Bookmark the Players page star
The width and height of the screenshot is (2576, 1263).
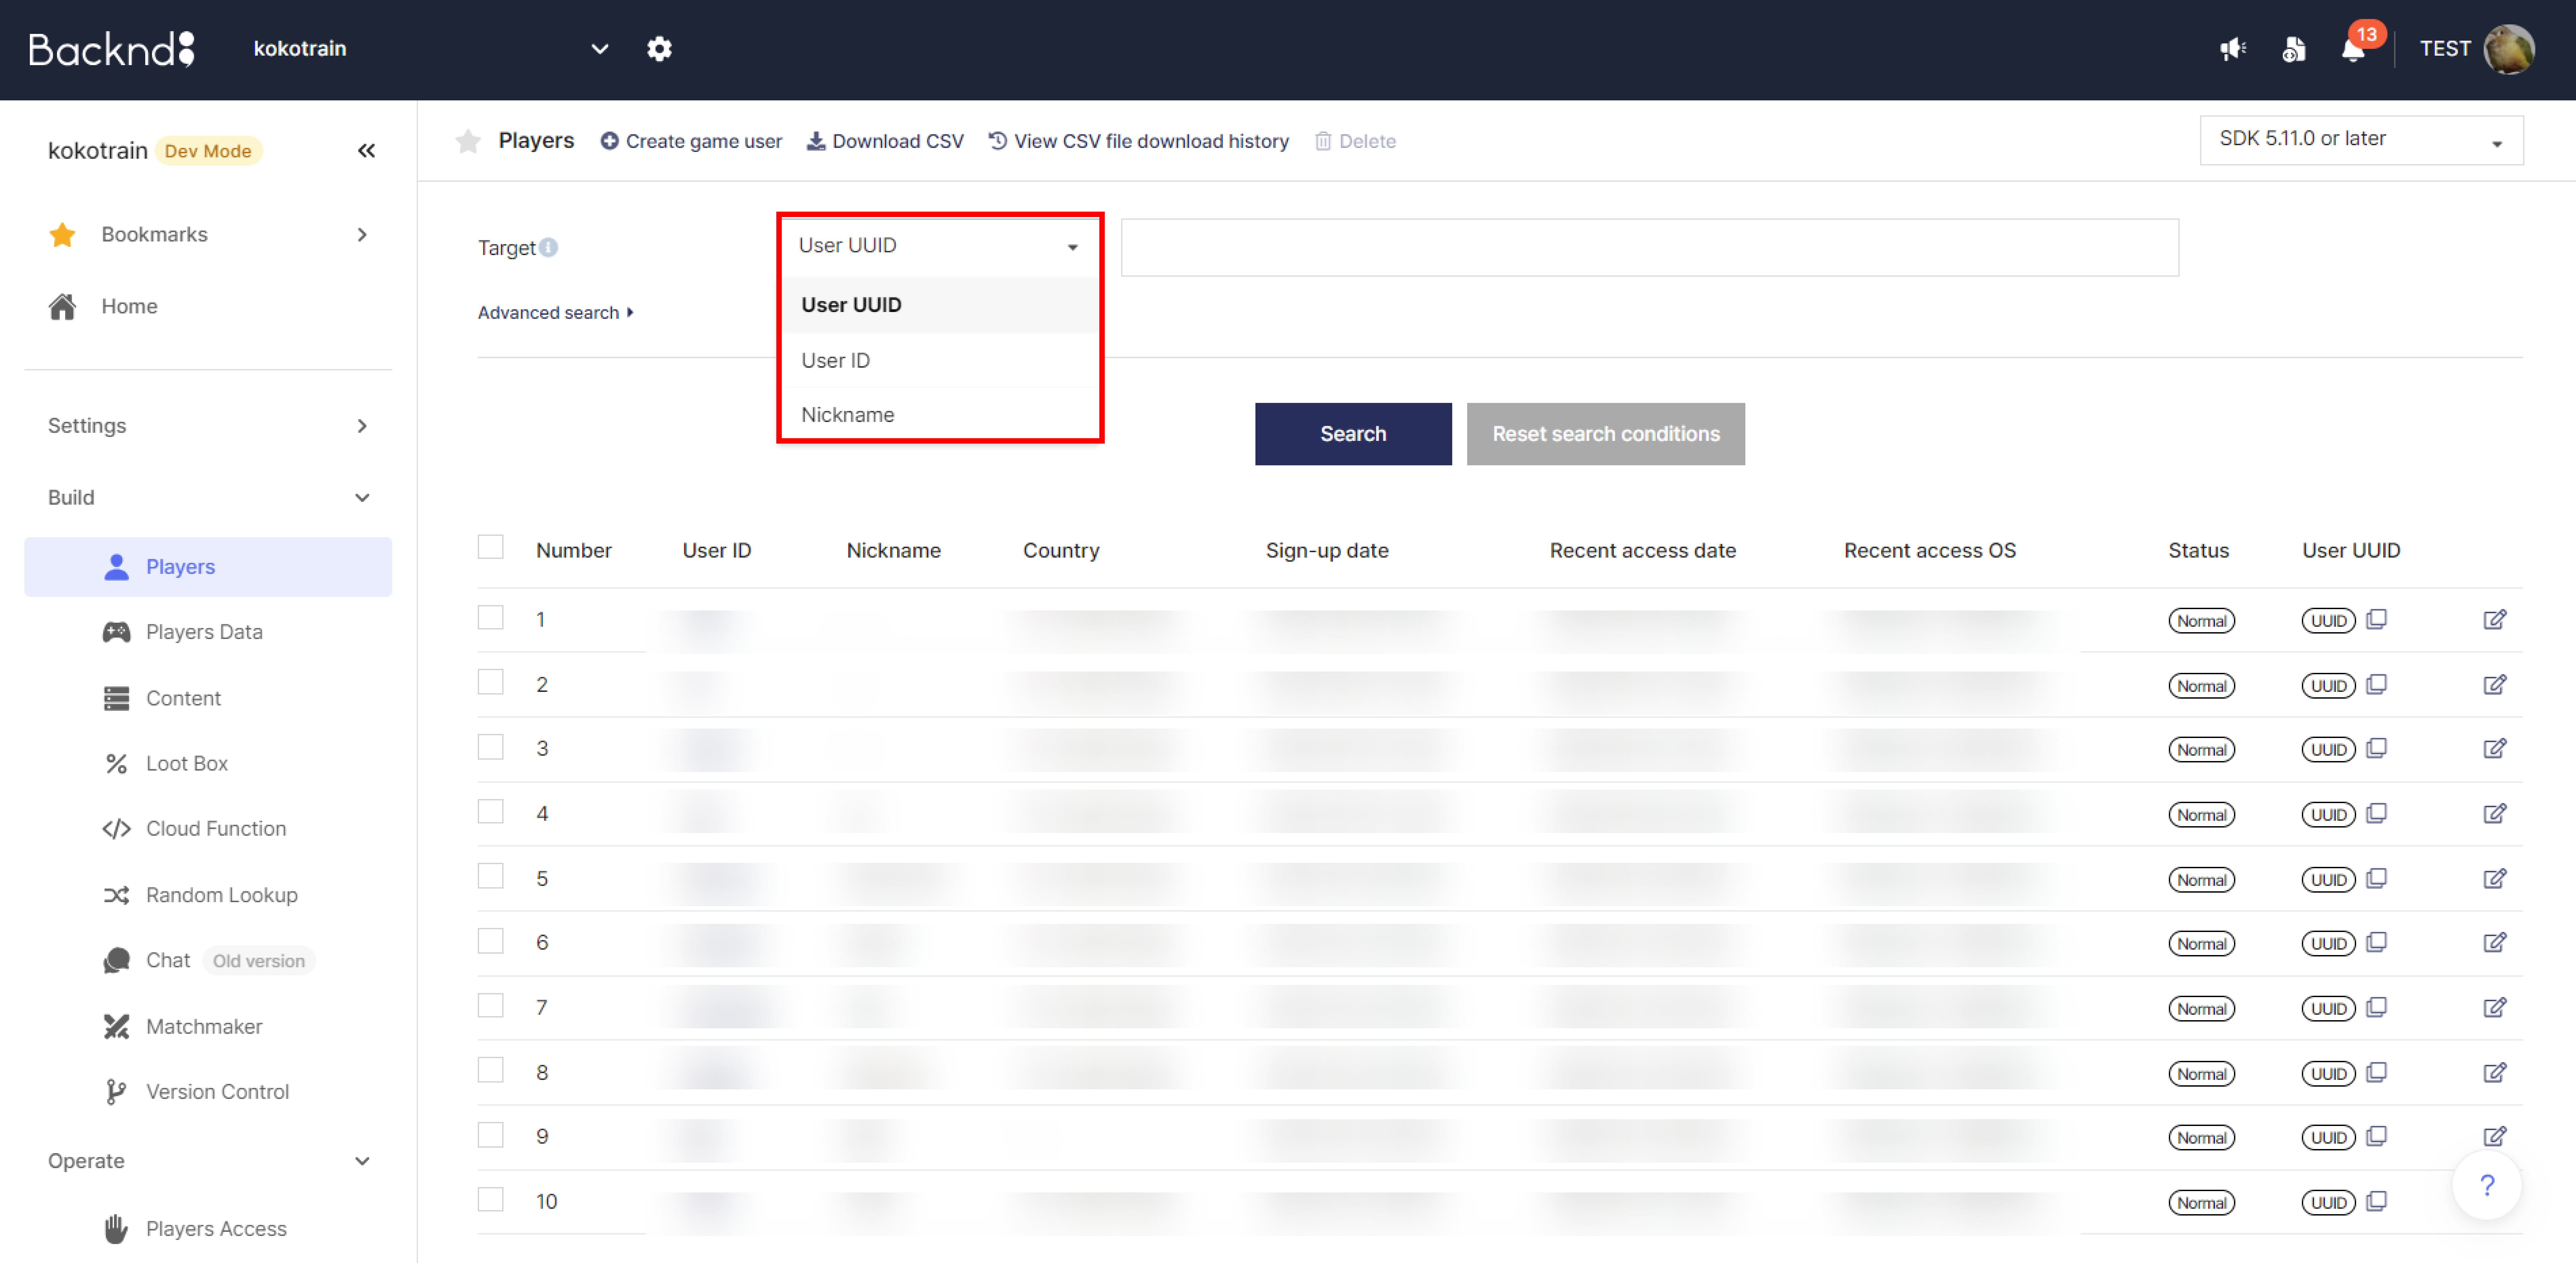[x=468, y=141]
